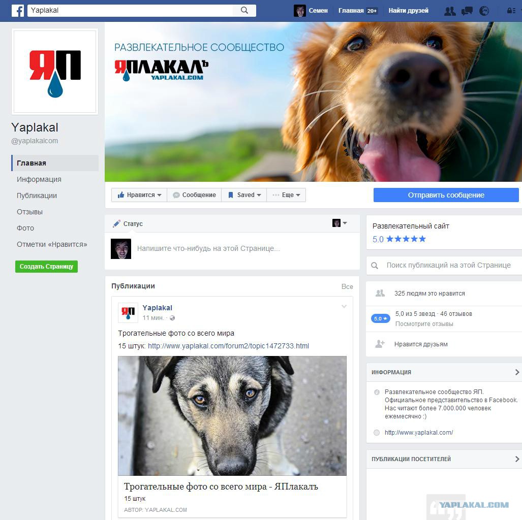Image resolution: width=522 pixels, height=520 pixels.
Task: Click the five blue stars rating
Action: 406,239
